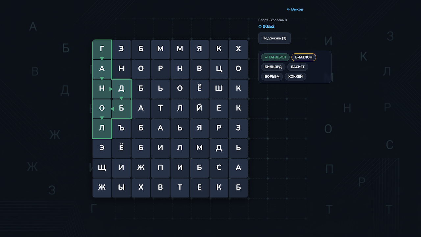Image resolution: width=421 pixels, height=237 pixels.
Task: Click the left arrow beside the highlighted О tile
Action: click(x=113, y=109)
